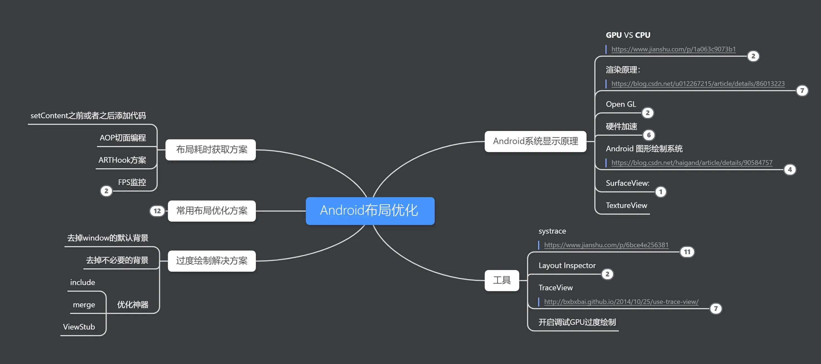821x364 pixels.
Task: Open the csdn u012267215 article link
Action: tap(698, 83)
